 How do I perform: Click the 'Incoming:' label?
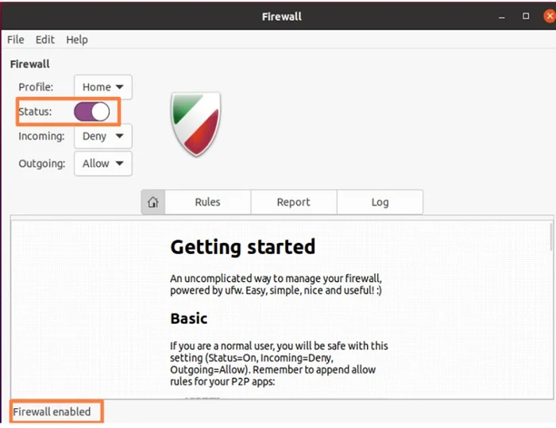point(41,136)
